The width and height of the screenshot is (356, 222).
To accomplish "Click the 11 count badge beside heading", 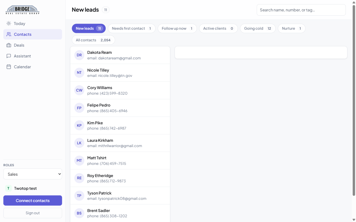I will pos(105,10).
